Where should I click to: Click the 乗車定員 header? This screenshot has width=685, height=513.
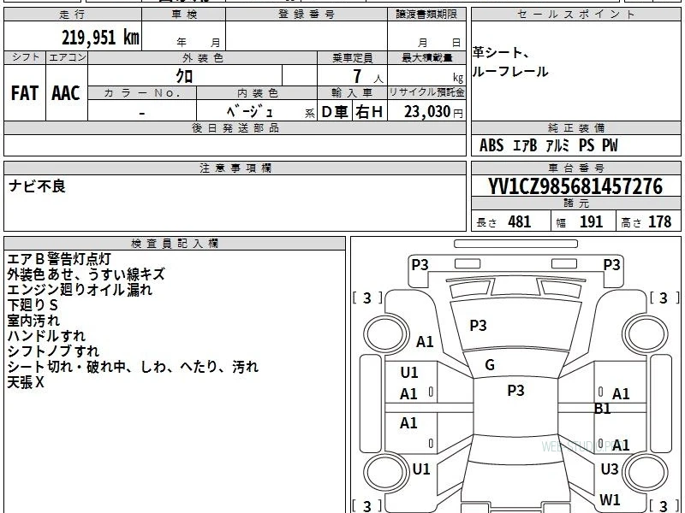click(x=352, y=57)
